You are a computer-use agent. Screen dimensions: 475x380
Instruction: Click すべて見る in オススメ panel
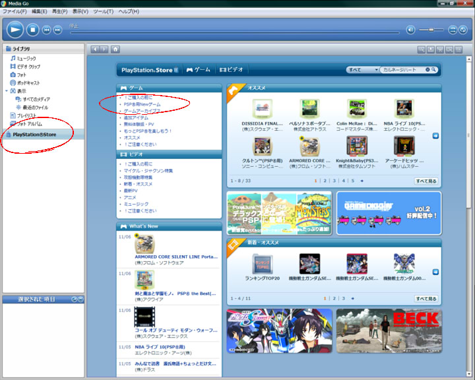426,181
